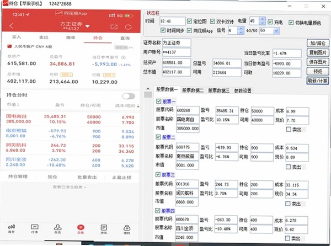Click the 可用 orange tag badge

(x=67, y=74)
